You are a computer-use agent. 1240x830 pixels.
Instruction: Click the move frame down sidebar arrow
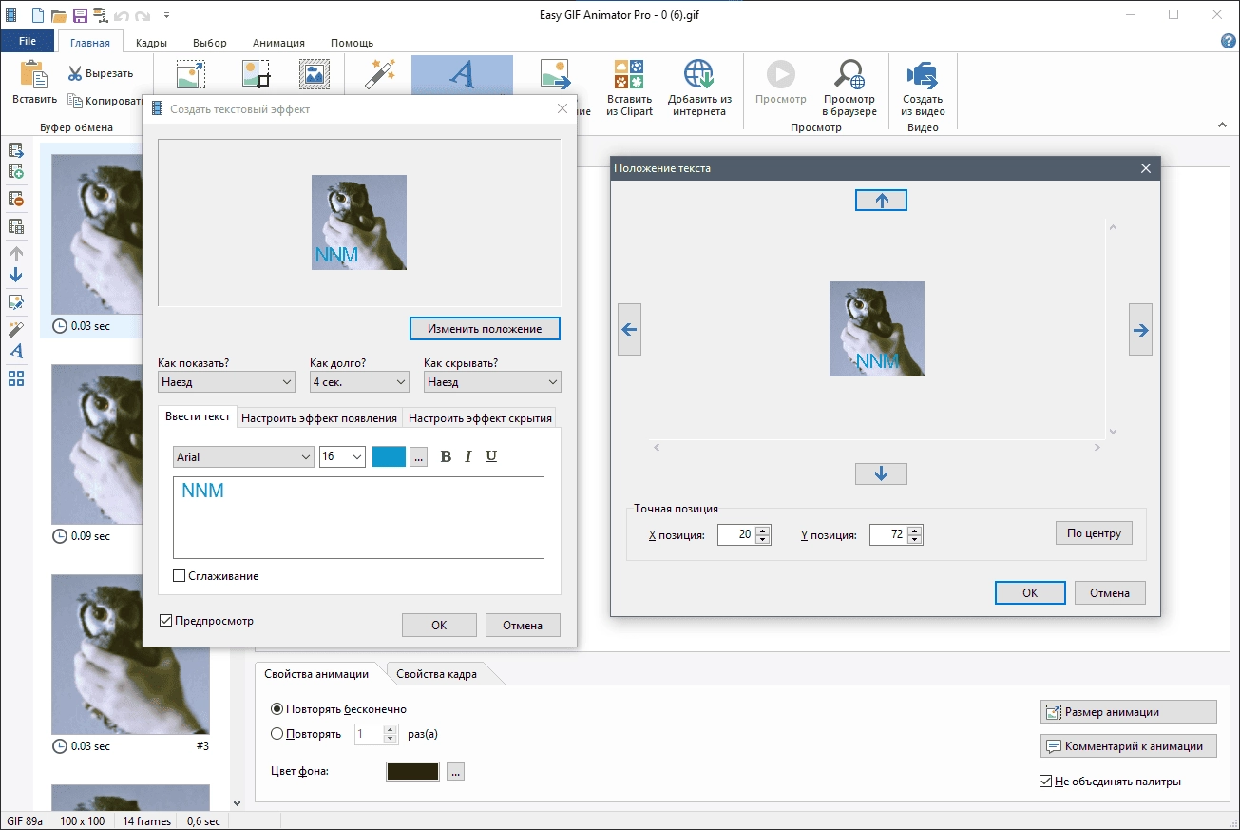pos(16,275)
